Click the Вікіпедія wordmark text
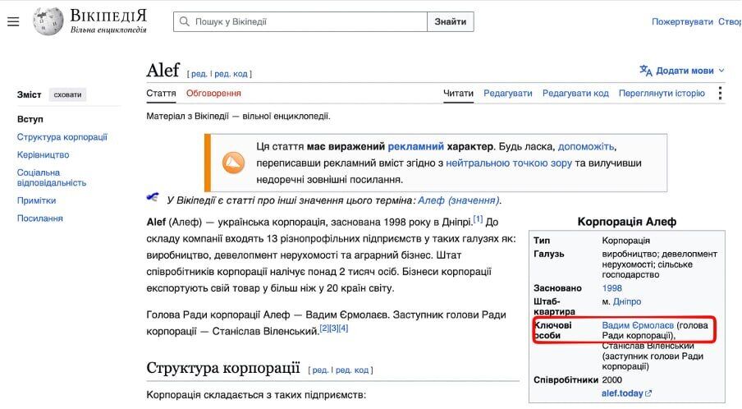 (108, 16)
